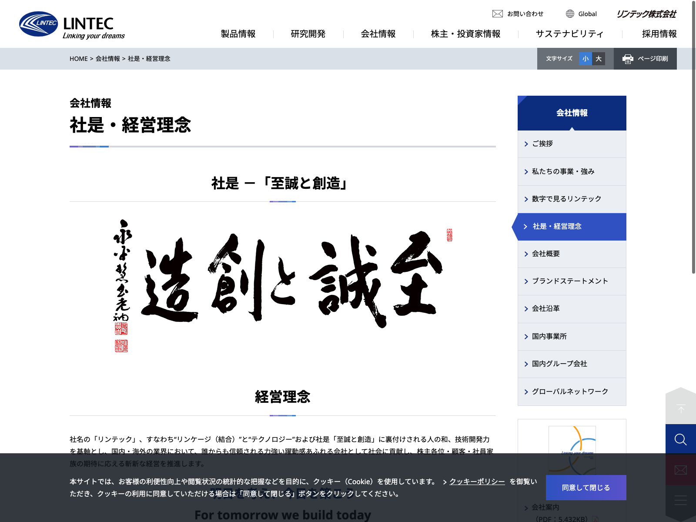Open the 製品情報 navigation menu
Viewport: 696px width, 522px height.
(238, 34)
